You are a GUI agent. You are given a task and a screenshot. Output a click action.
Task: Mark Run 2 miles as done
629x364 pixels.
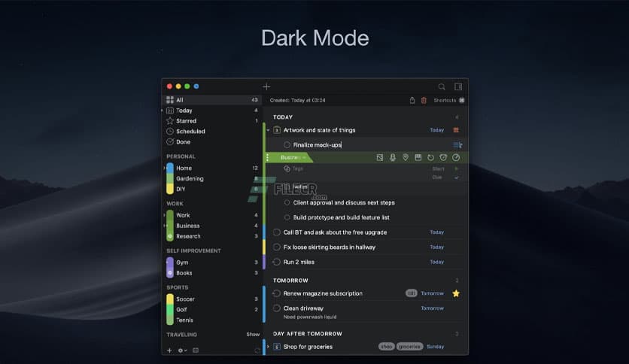[277, 262]
